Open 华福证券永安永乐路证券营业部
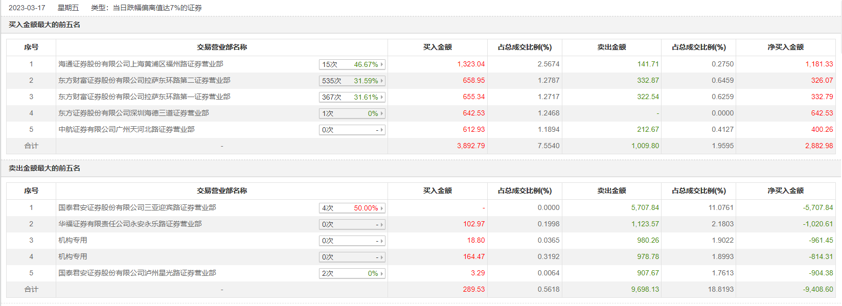Image resolution: width=842 pixels, height=306 pixels. coord(130,224)
